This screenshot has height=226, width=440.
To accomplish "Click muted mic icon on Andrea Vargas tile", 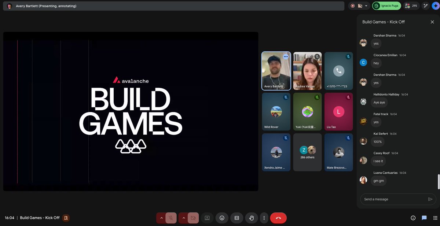I will tap(317, 57).
